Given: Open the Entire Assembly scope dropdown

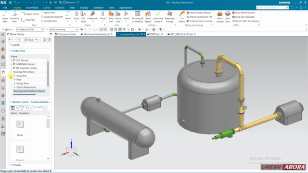Looking at the screenshot, I should pos(64,29).
